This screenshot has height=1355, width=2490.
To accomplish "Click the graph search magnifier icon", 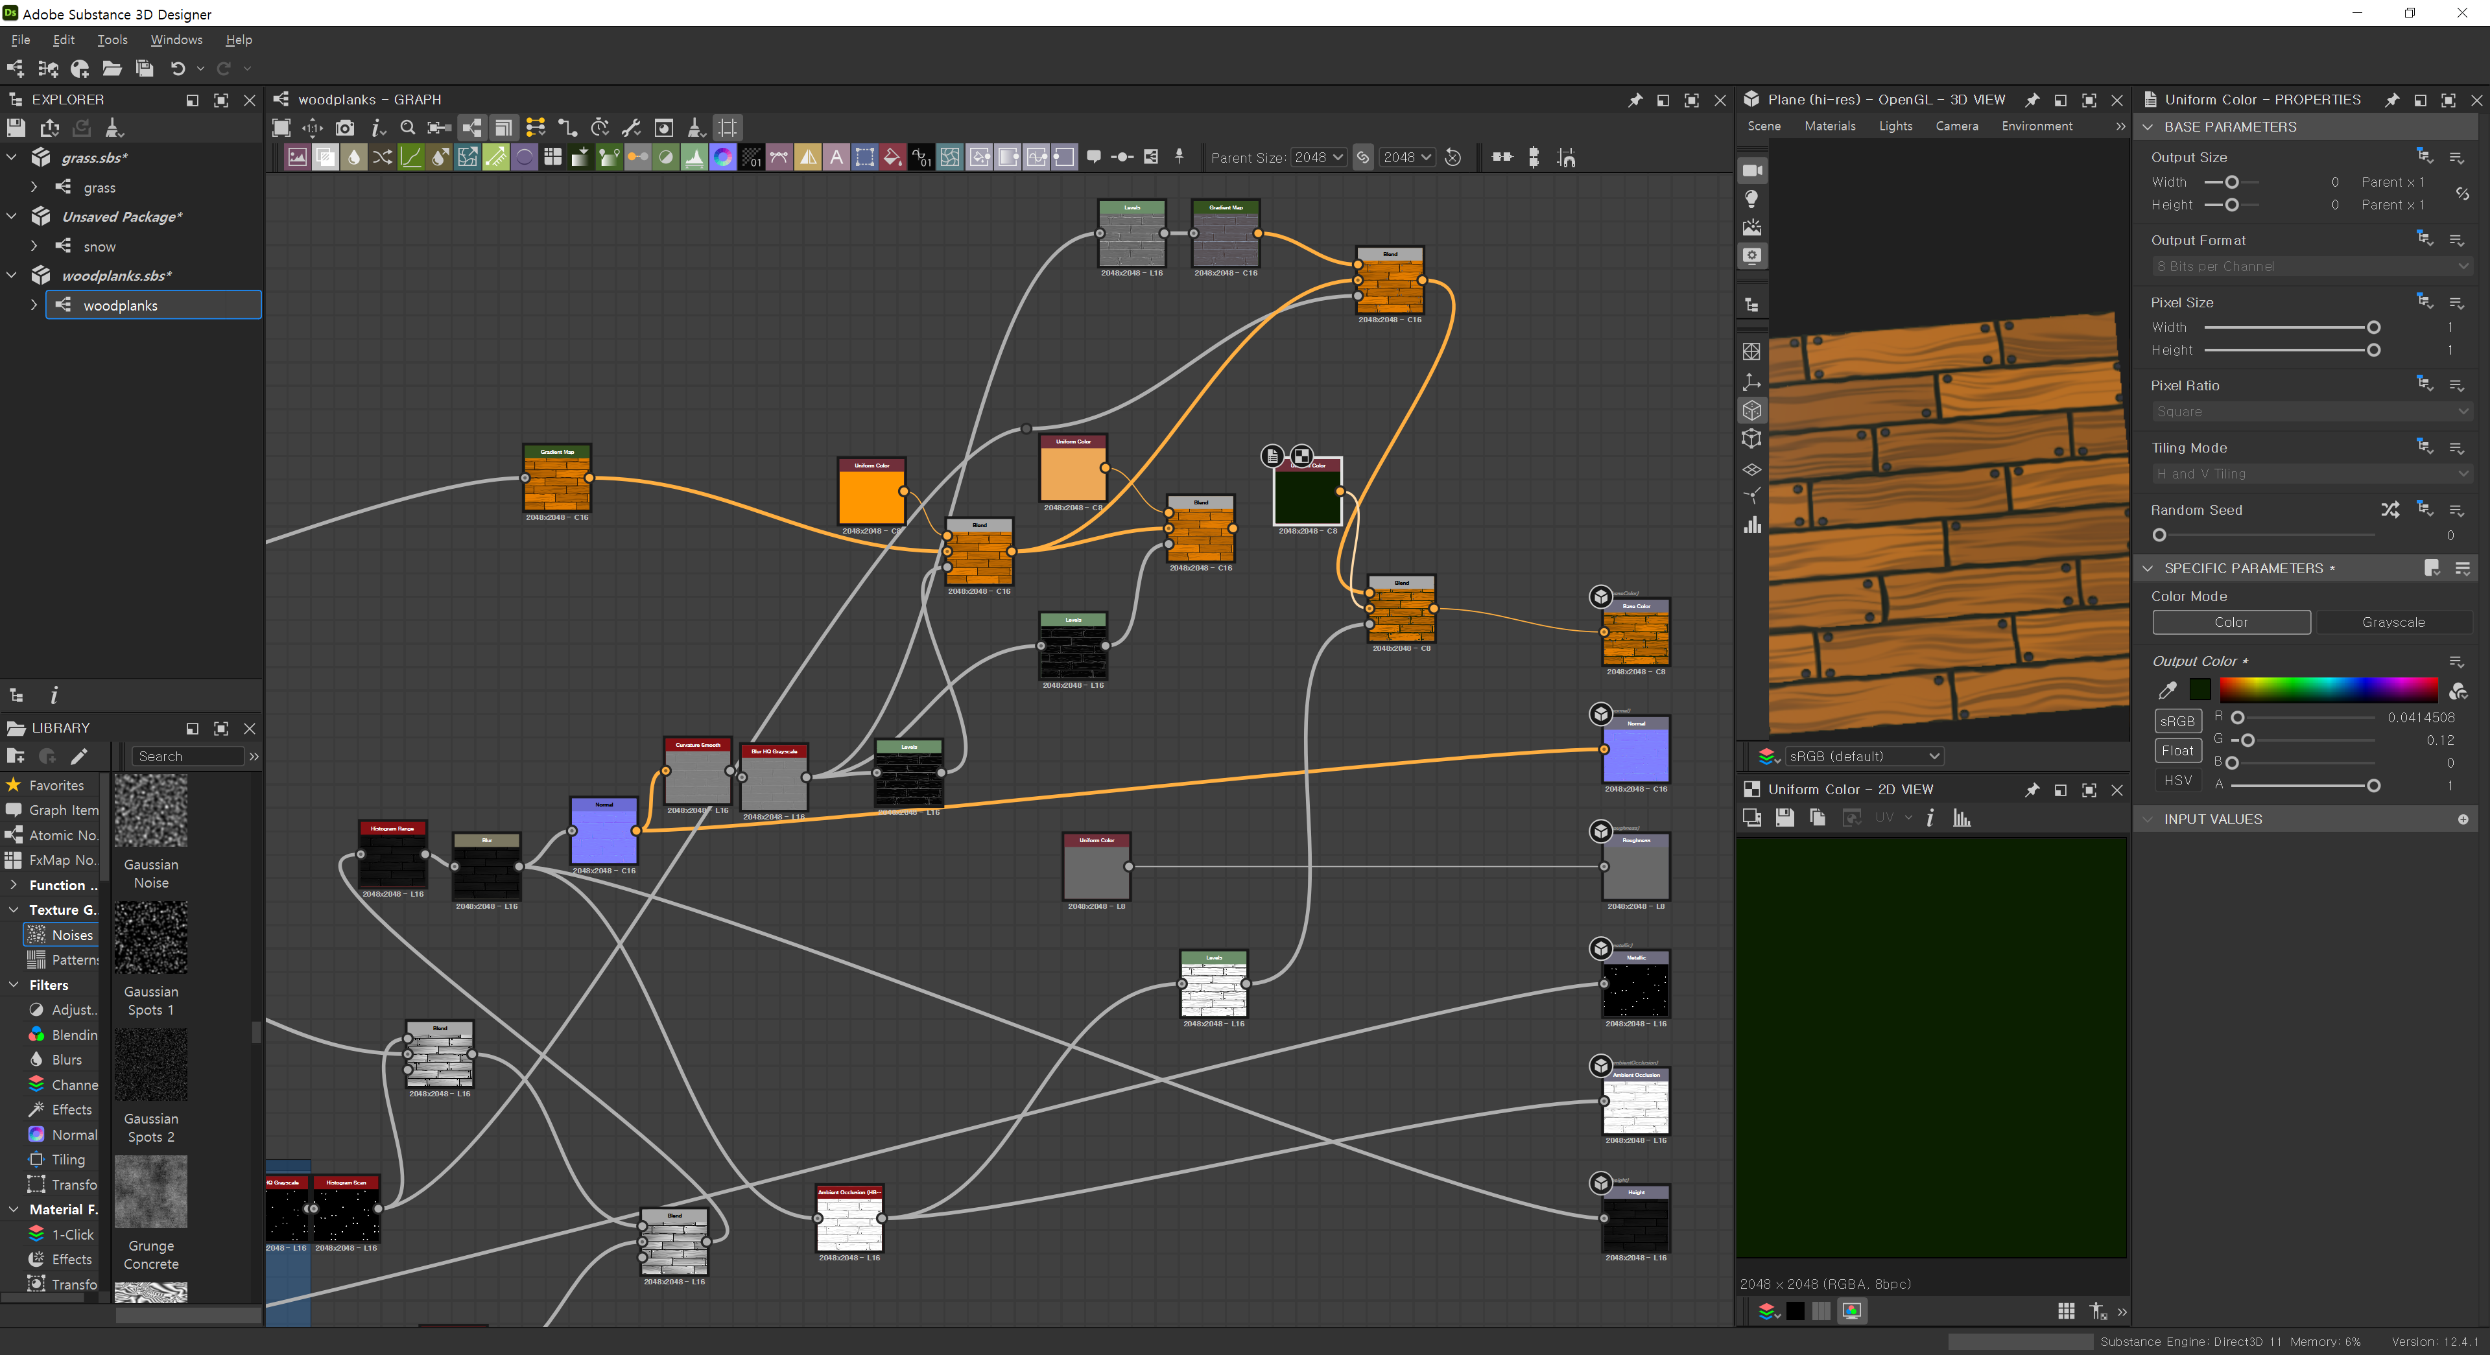I will point(408,128).
